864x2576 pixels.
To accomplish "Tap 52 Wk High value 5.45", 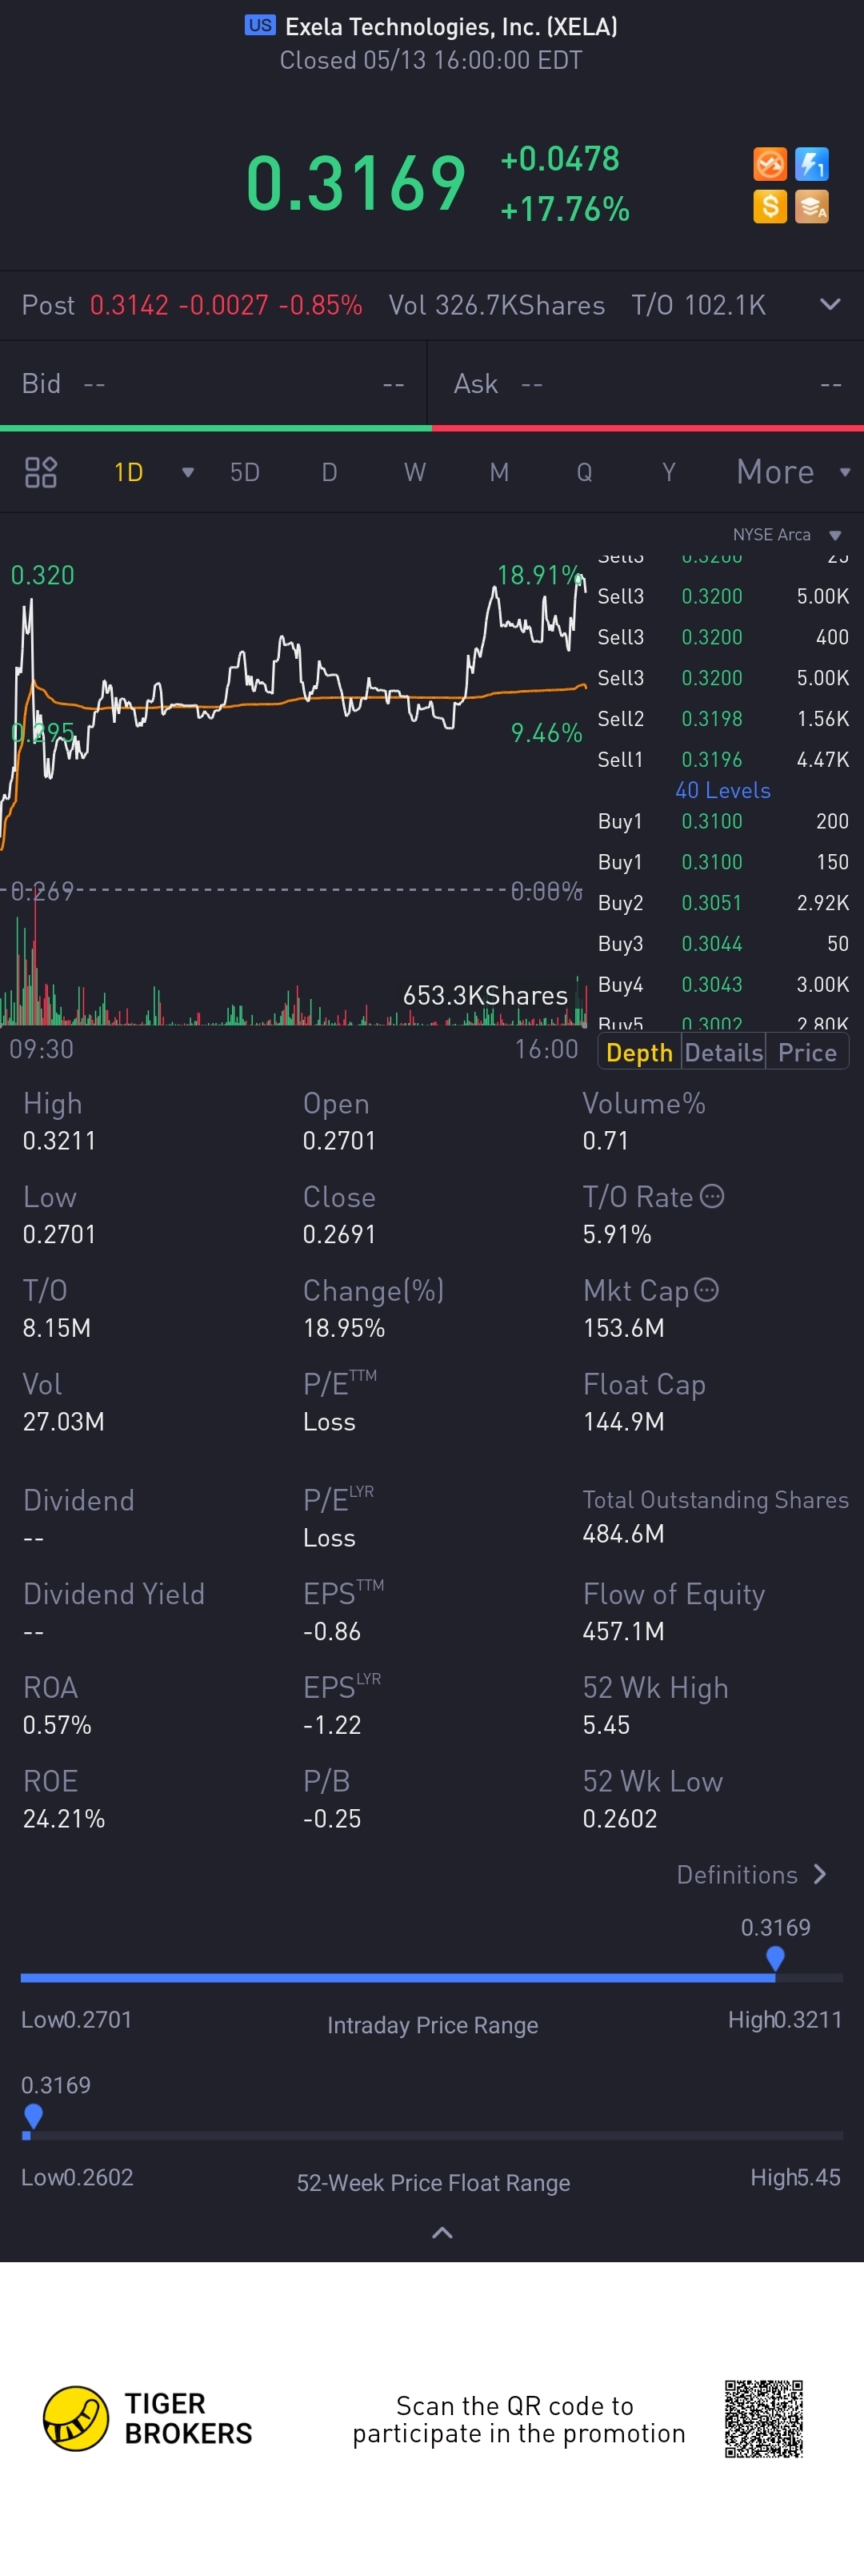I will [606, 1725].
